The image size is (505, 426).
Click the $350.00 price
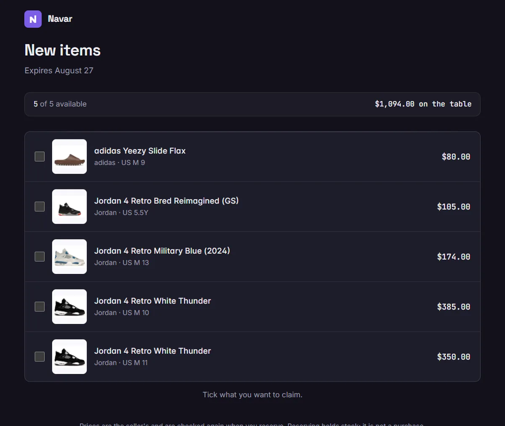click(454, 357)
